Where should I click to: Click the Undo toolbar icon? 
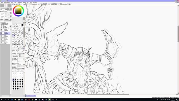coord(26,4)
